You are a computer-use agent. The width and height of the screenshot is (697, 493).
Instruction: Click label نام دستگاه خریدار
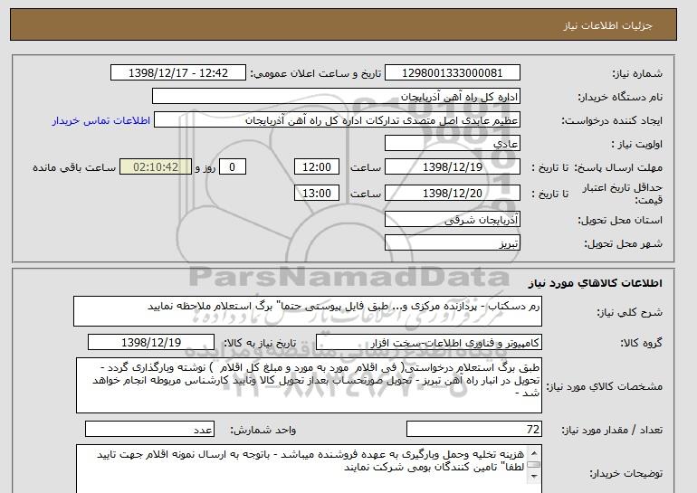point(620,97)
